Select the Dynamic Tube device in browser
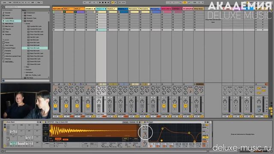Image resolution: width=274 pixels, height=154 pixels. [31, 18]
